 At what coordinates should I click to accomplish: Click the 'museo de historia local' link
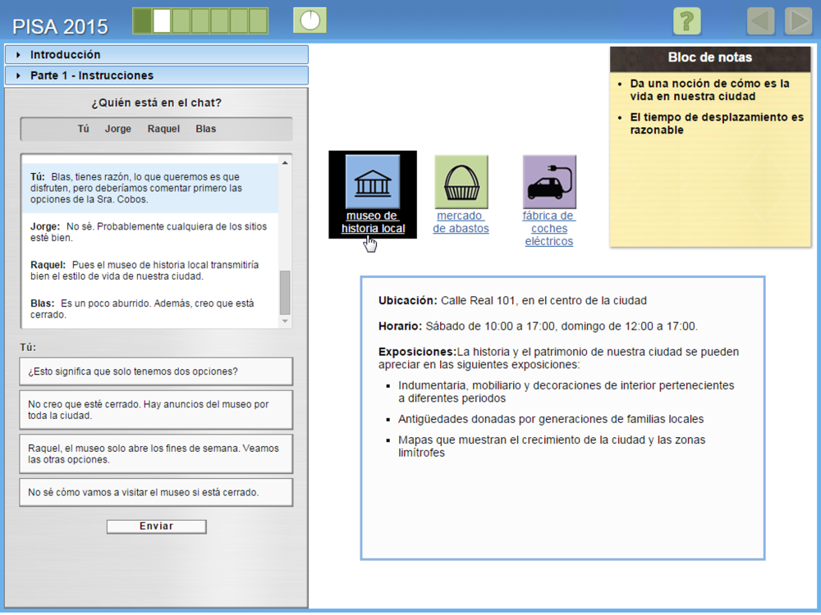(x=373, y=222)
